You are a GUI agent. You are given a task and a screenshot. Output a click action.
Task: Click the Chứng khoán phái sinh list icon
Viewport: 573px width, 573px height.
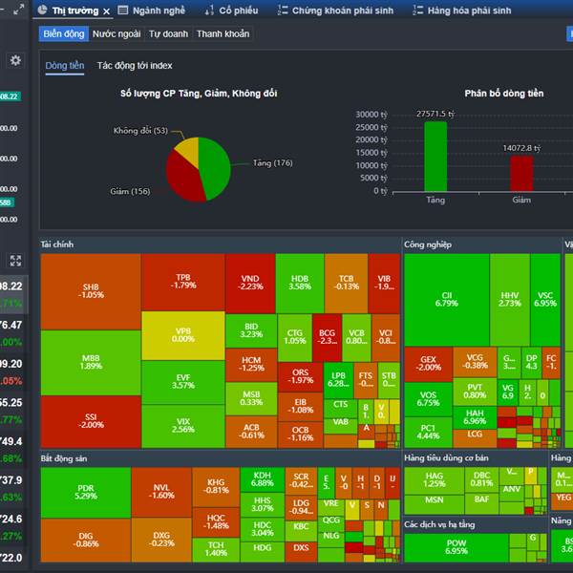[x=283, y=11]
